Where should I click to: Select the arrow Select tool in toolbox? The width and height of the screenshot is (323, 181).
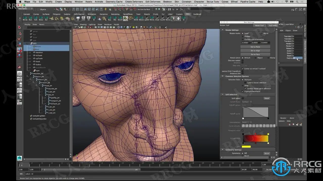click(19, 27)
